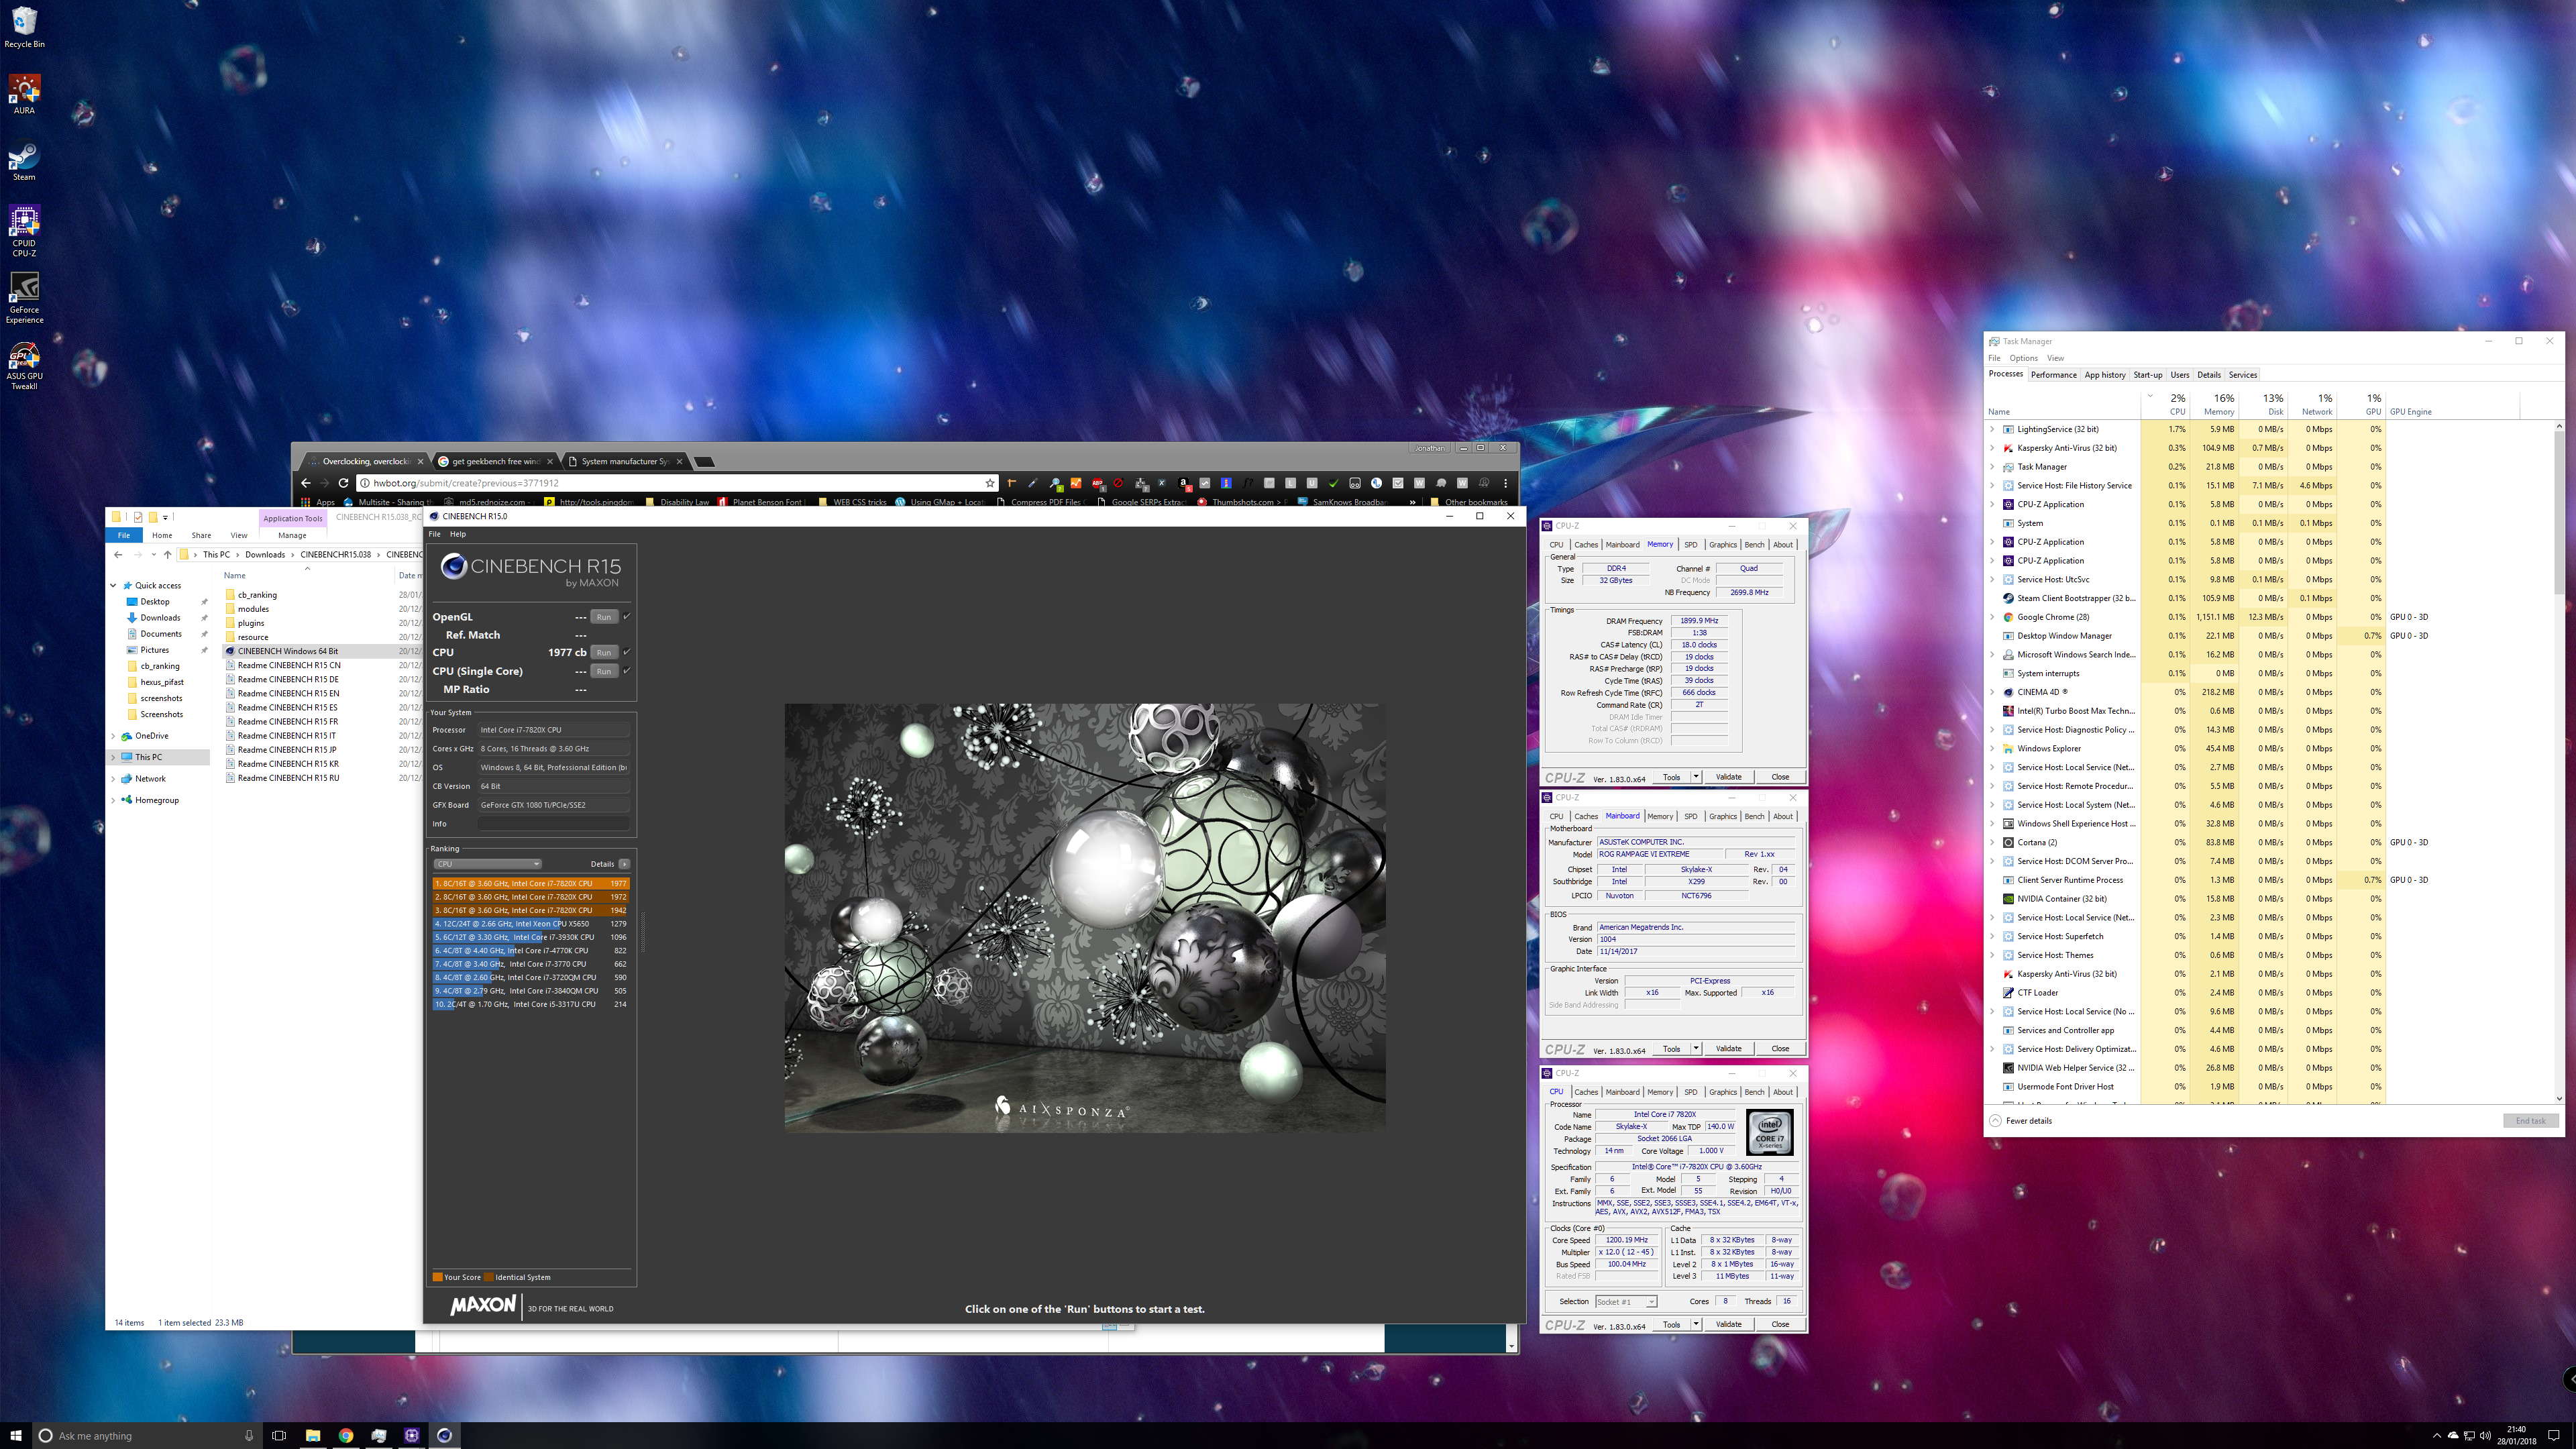
Task: Expand the OneDrive tree node
Action: pos(113,736)
